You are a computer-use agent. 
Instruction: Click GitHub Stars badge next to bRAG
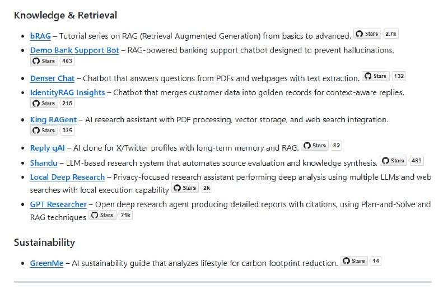[x=376, y=34]
